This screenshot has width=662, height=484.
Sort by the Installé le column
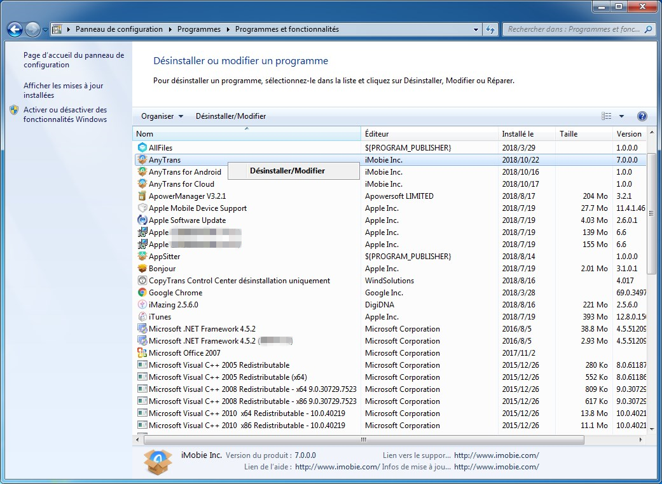(x=527, y=133)
